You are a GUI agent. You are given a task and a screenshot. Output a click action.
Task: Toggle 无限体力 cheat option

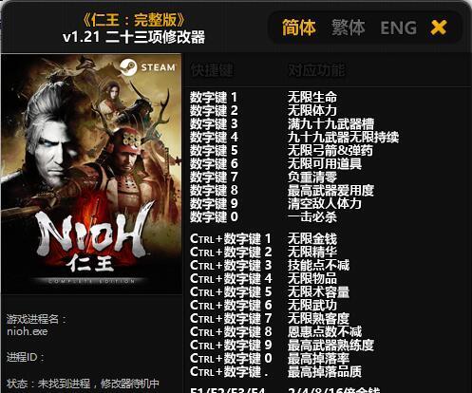click(312, 110)
